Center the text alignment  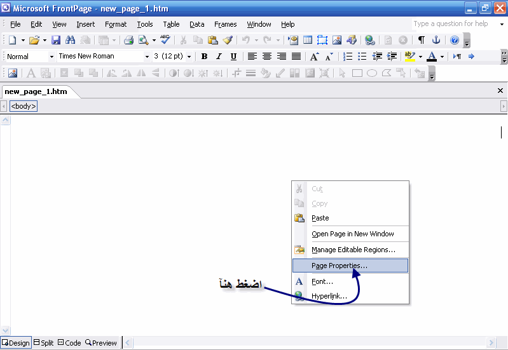pos(266,57)
